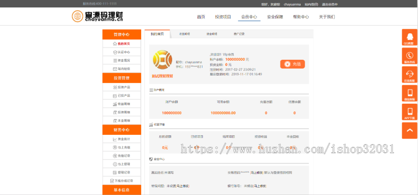The width and height of the screenshot is (418, 195).
Task: Click the orange 充值 button
Action: [293, 64]
